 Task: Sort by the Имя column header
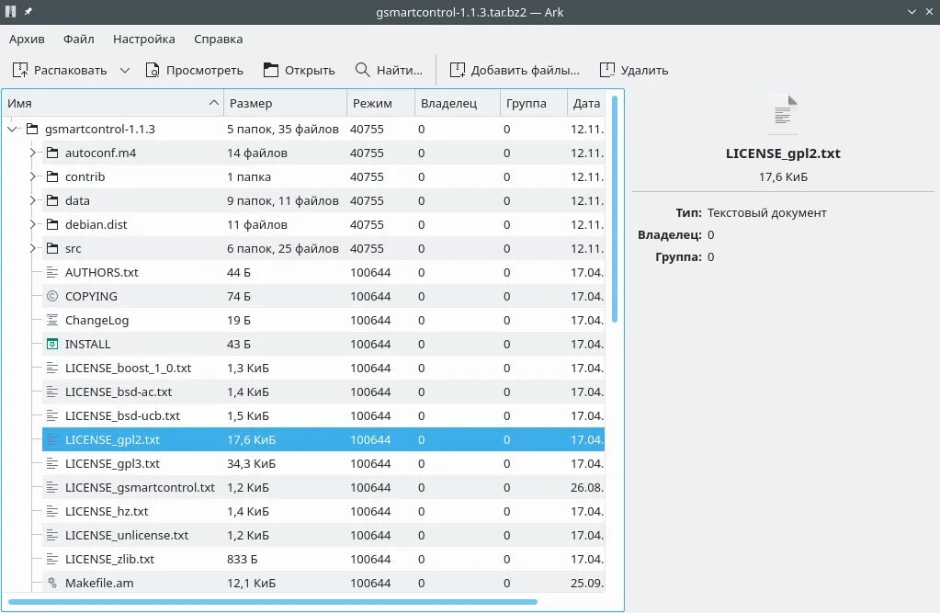113,103
